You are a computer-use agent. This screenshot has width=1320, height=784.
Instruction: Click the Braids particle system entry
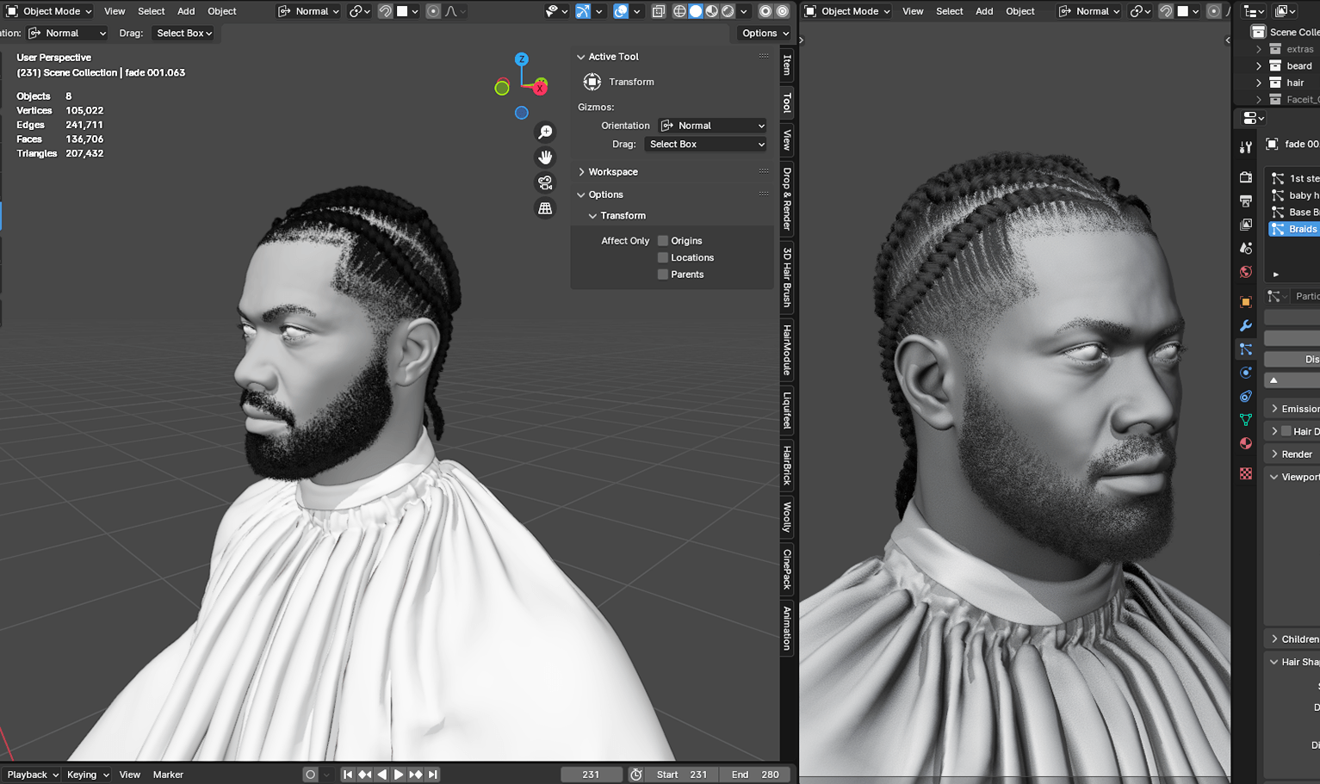click(x=1298, y=229)
